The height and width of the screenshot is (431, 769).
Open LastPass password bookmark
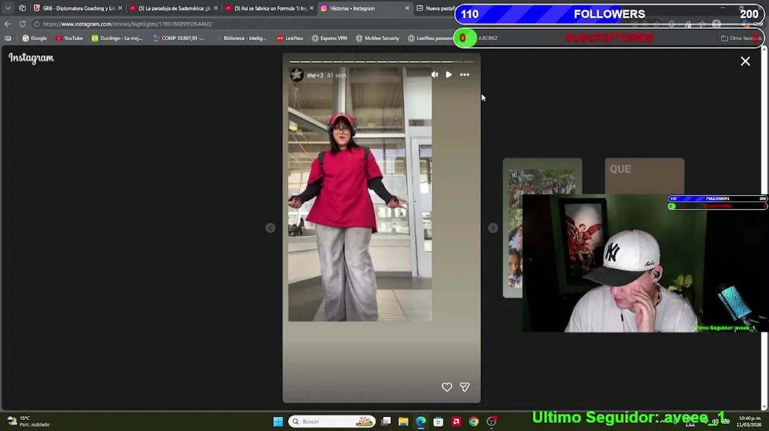(431, 38)
